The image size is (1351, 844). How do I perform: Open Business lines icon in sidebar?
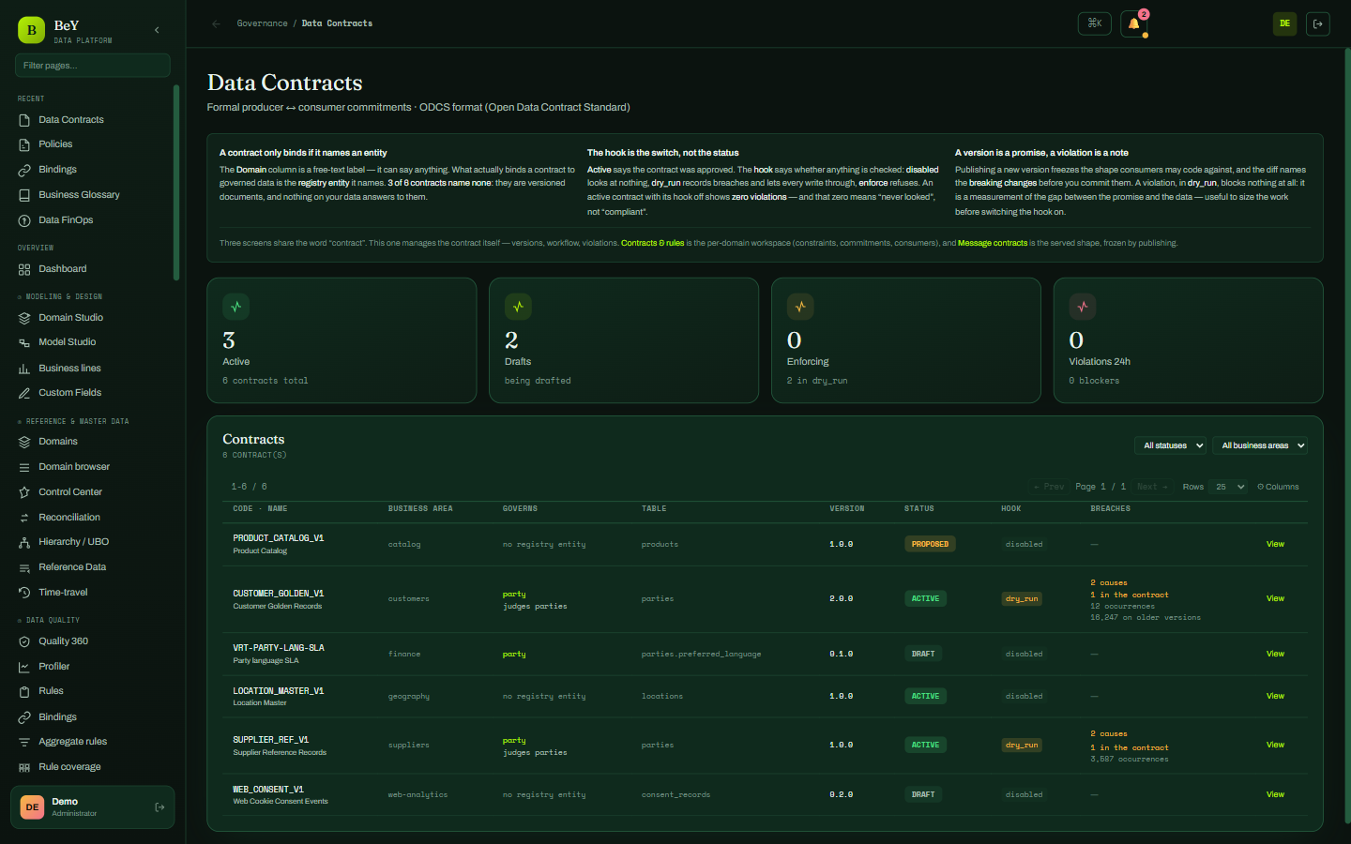pos(24,369)
